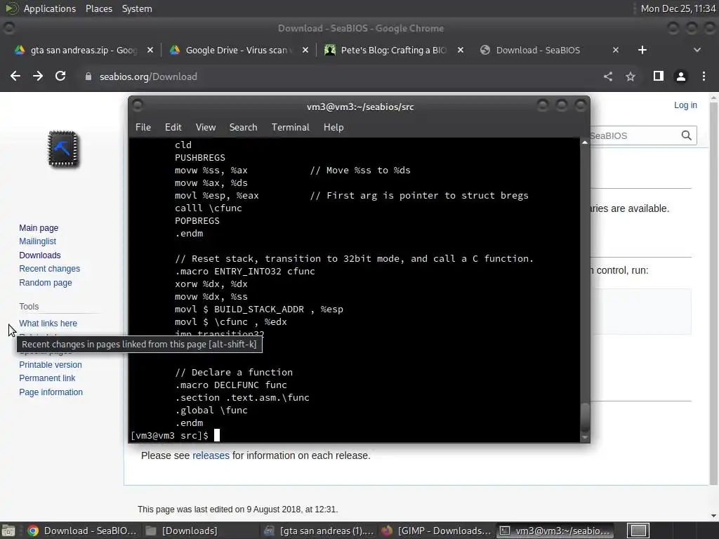Click the MATE logo beside Applications
Image resolution: width=719 pixels, height=539 pixels.
[x=12, y=8]
